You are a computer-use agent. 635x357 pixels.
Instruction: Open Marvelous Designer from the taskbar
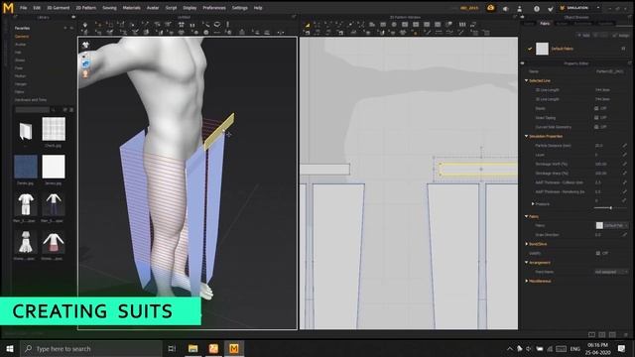click(234, 348)
